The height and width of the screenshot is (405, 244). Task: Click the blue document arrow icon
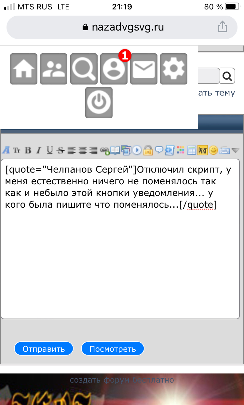(170, 150)
